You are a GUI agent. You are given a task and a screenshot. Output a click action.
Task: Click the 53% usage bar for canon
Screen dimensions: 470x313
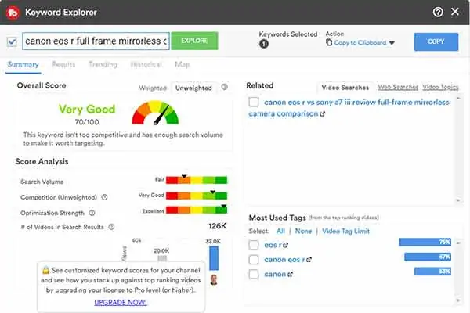(x=432, y=272)
